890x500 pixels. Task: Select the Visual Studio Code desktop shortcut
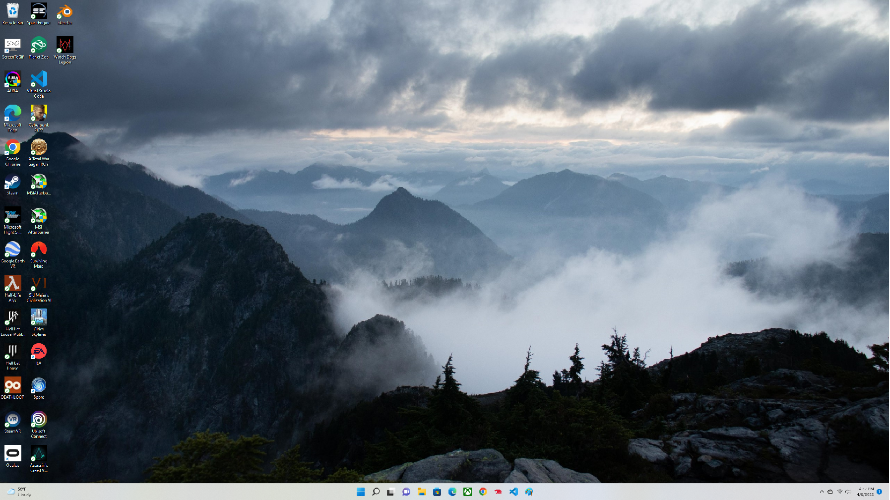[39, 84]
